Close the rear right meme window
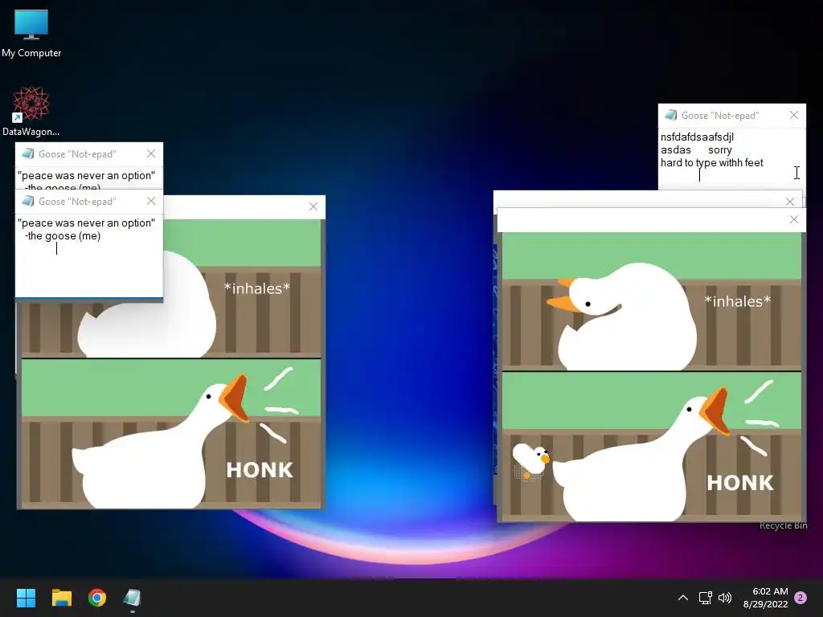Screen dimensions: 823x617 [790, 202]
